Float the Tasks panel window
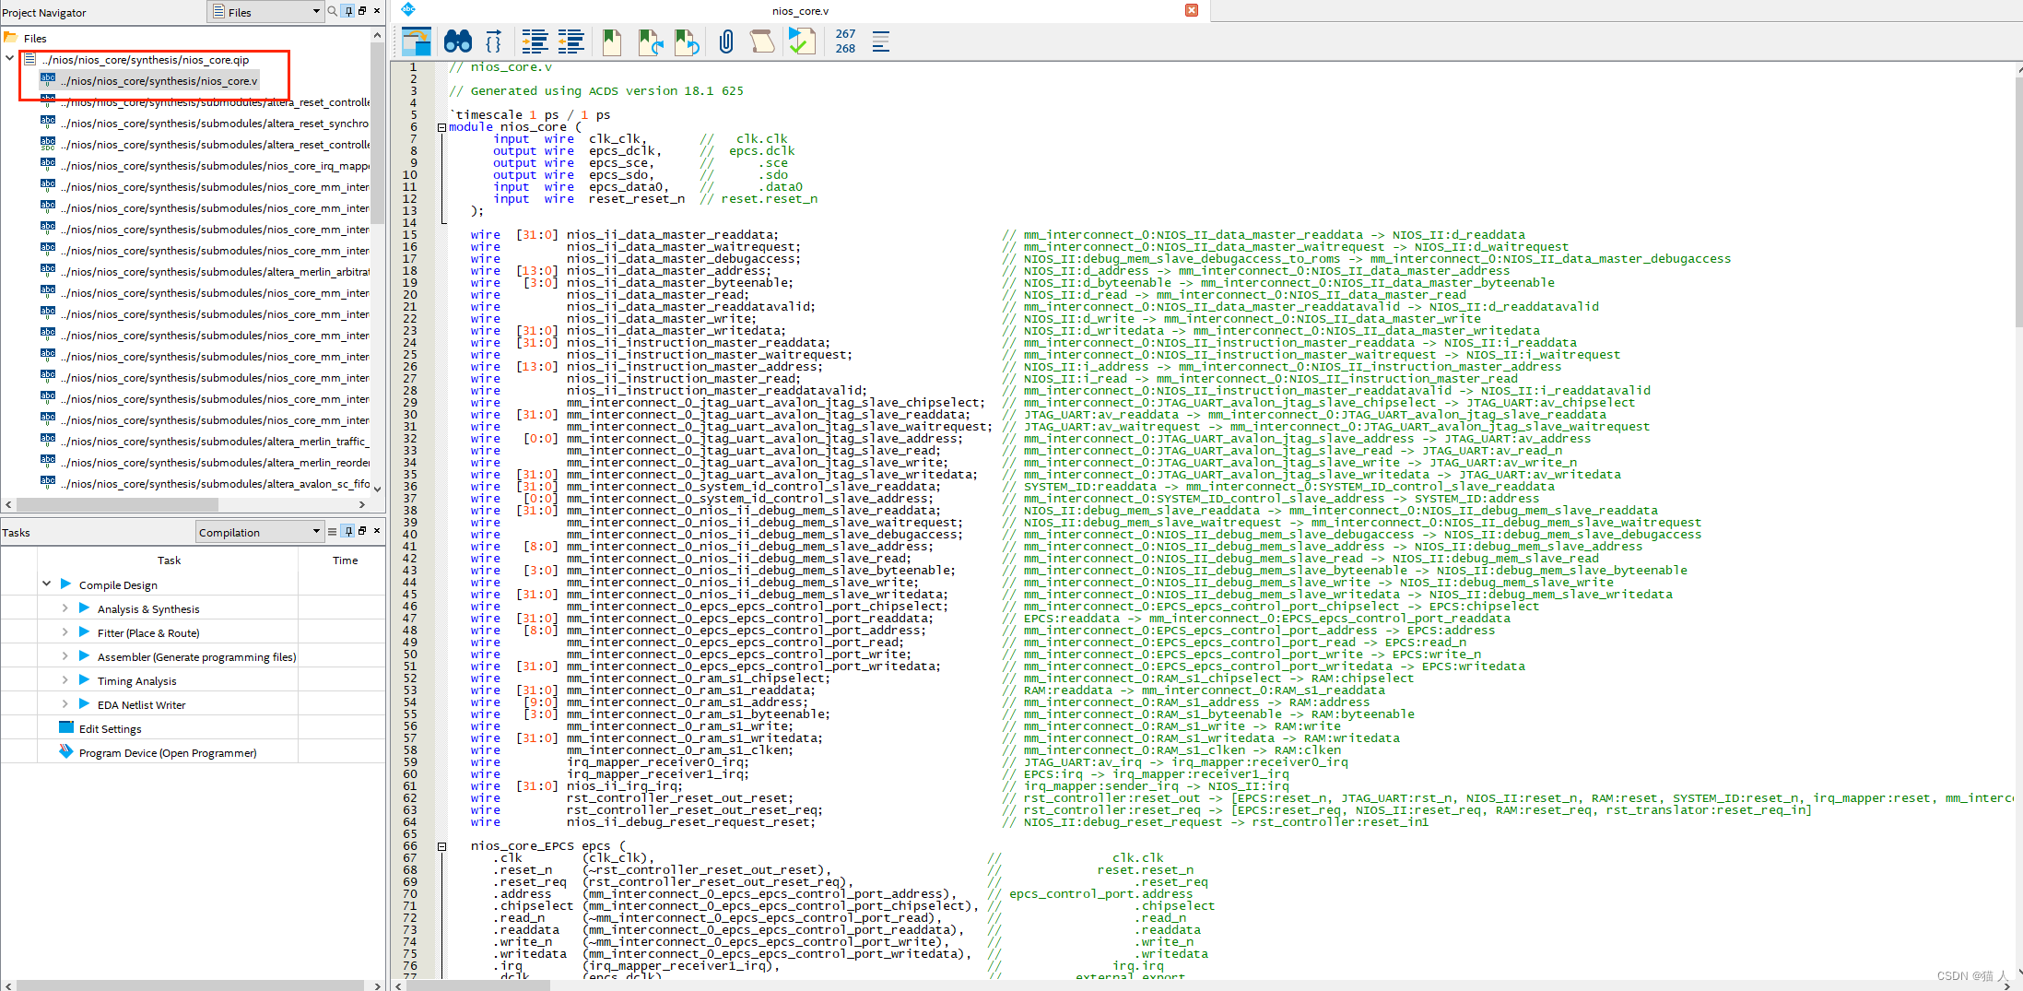The height and width of the screenshot is (991, 2023). click(x=362, y=531)
